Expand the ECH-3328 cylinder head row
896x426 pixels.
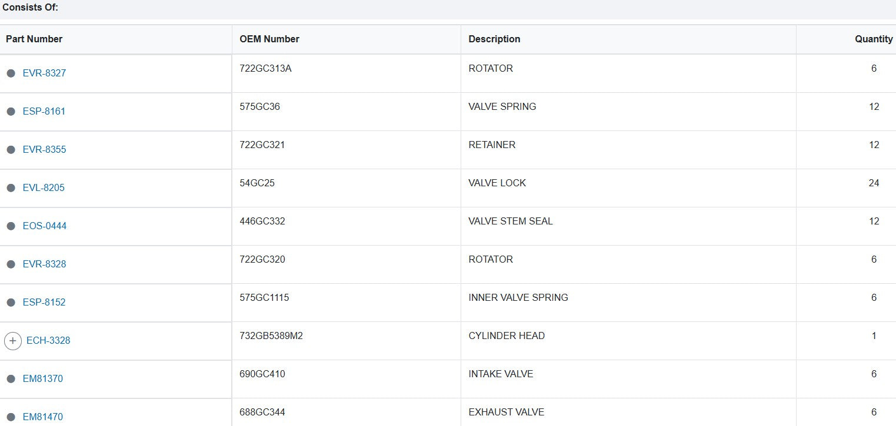tap(13, 341)
